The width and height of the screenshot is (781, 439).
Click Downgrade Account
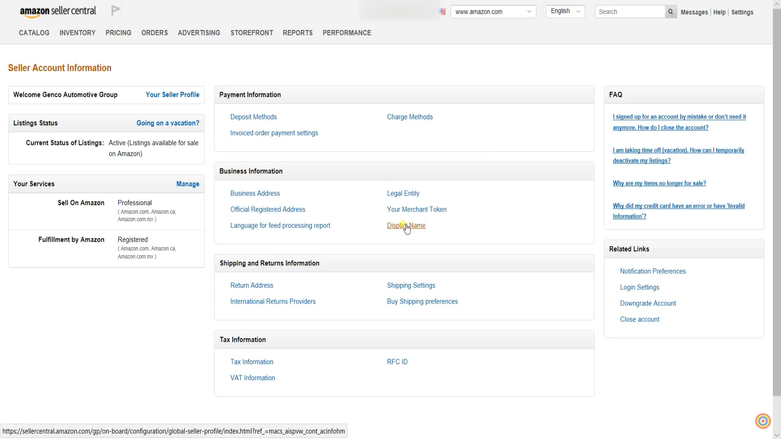coord(648,304)
